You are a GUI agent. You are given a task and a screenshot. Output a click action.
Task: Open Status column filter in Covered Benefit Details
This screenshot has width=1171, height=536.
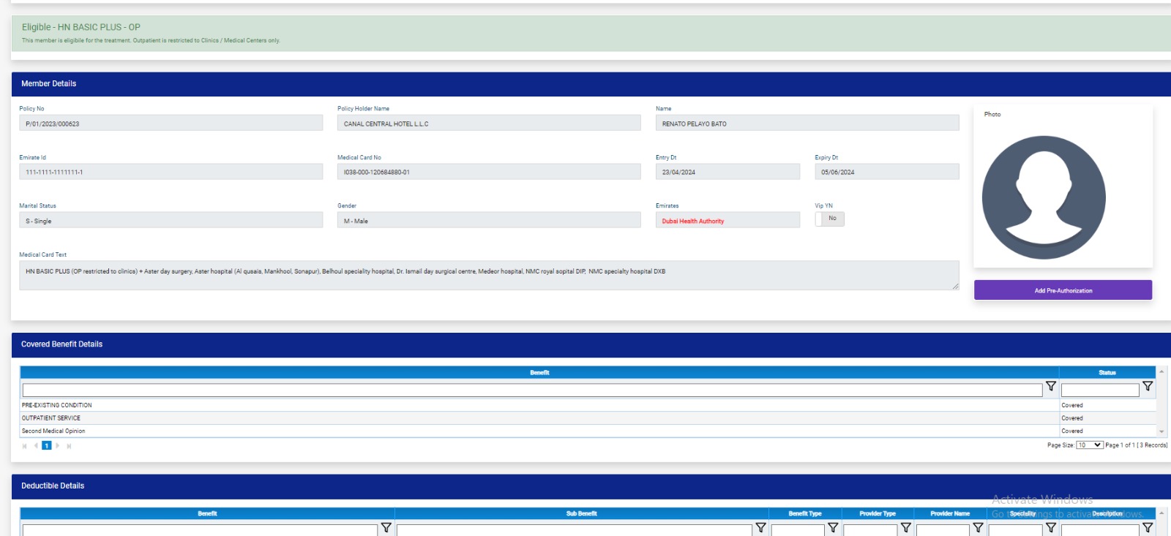[x=1147, y=386]
